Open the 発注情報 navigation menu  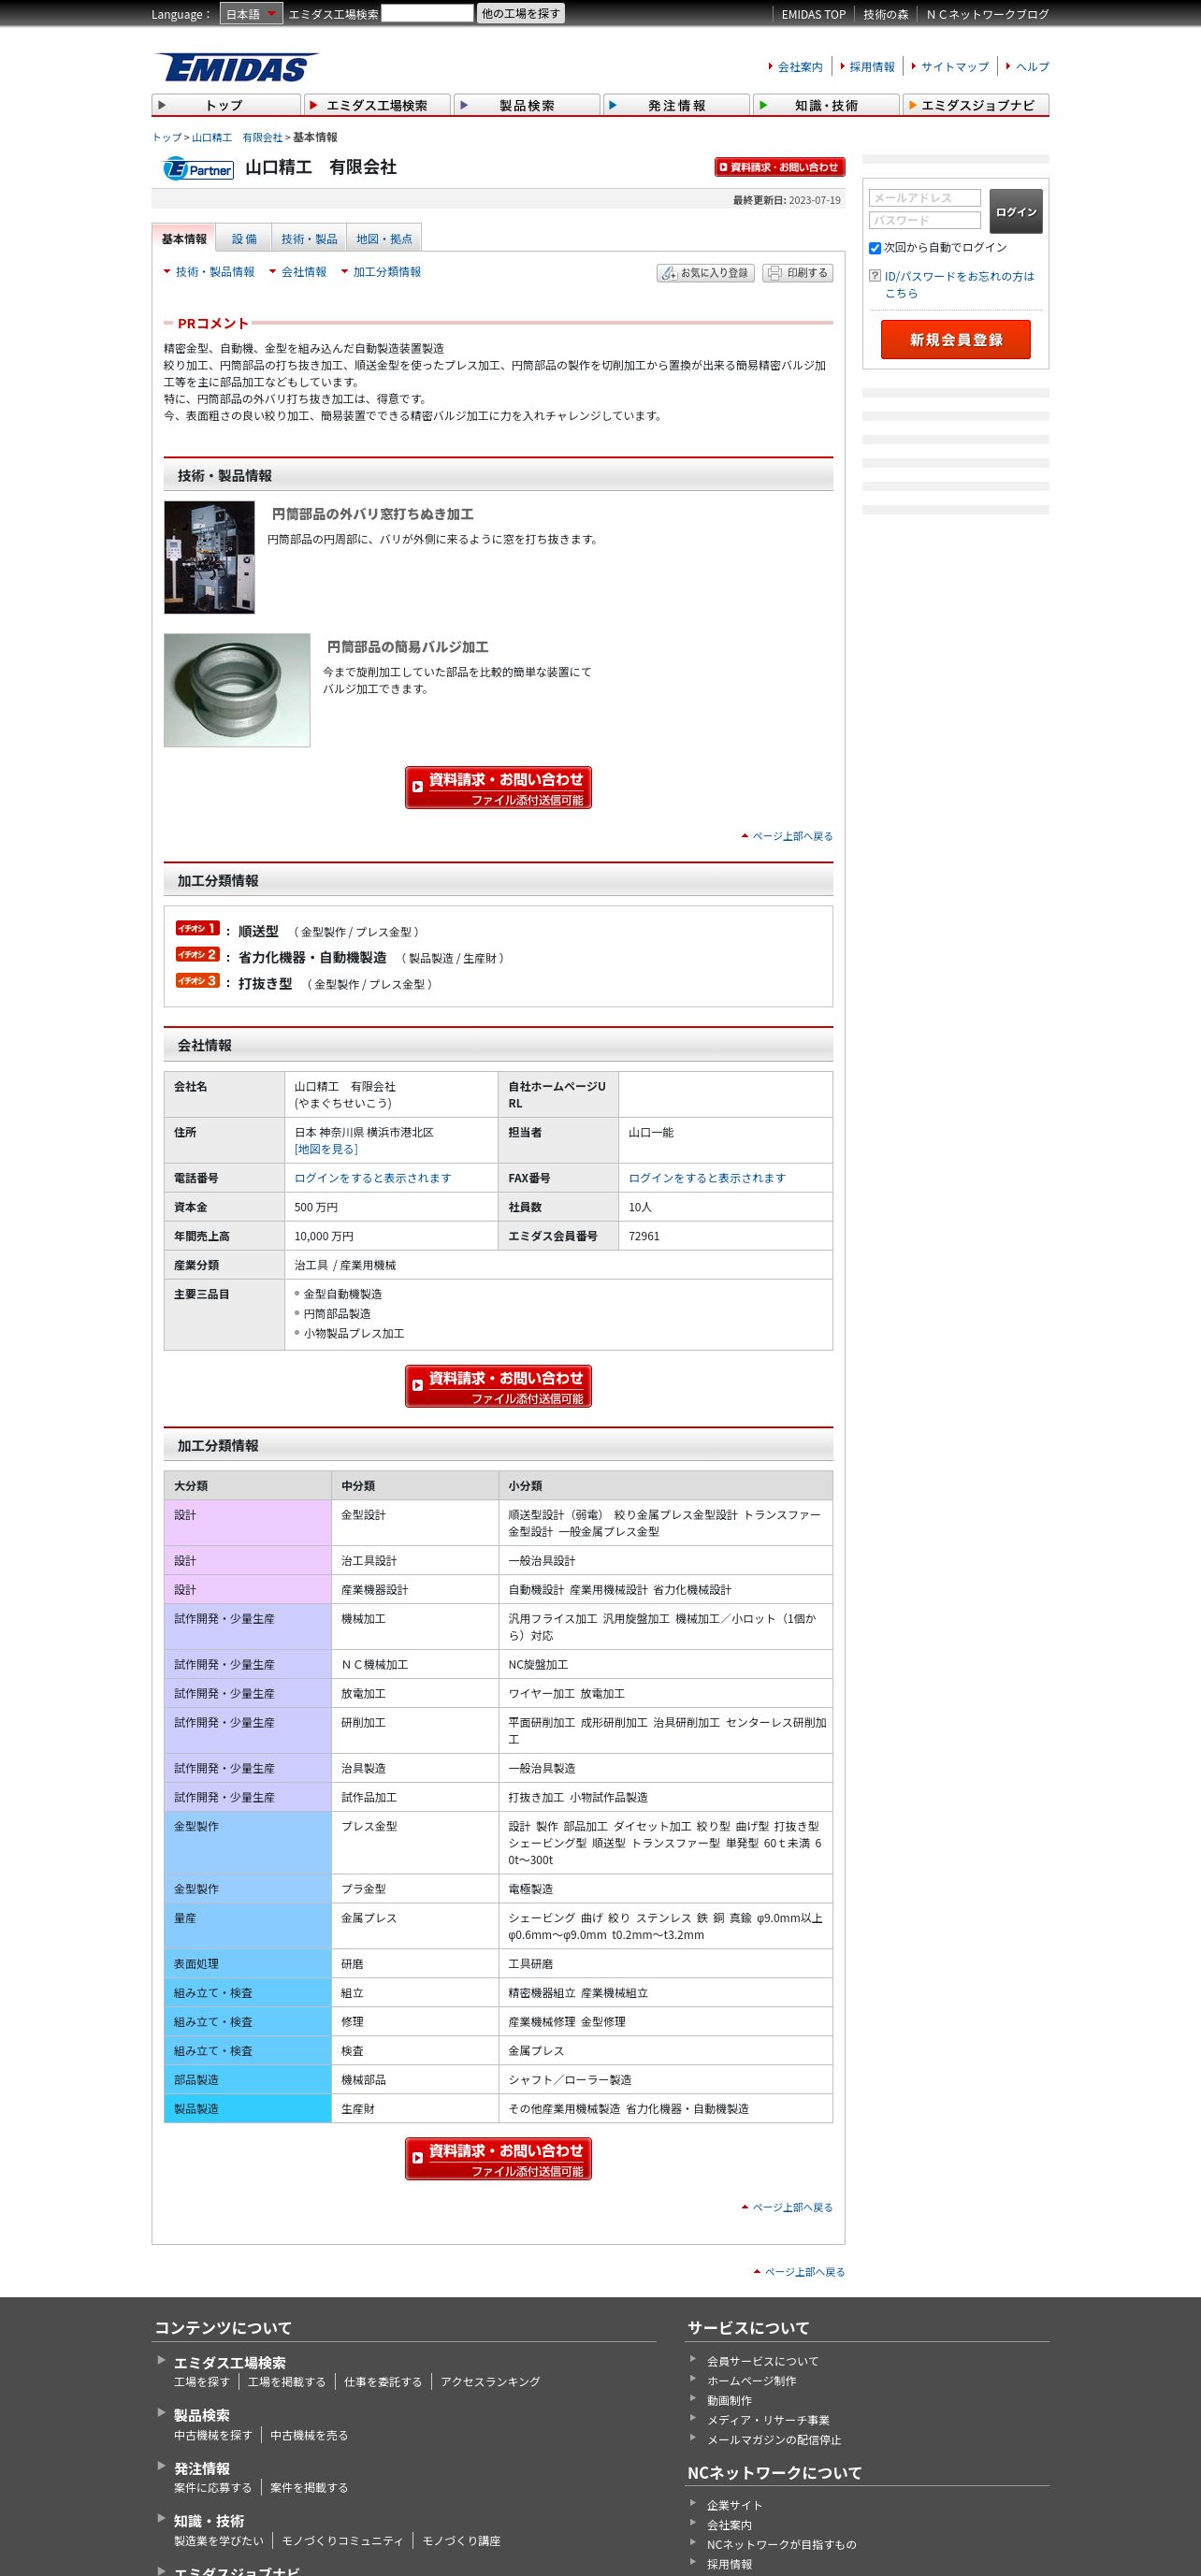(x=676, y=105)
